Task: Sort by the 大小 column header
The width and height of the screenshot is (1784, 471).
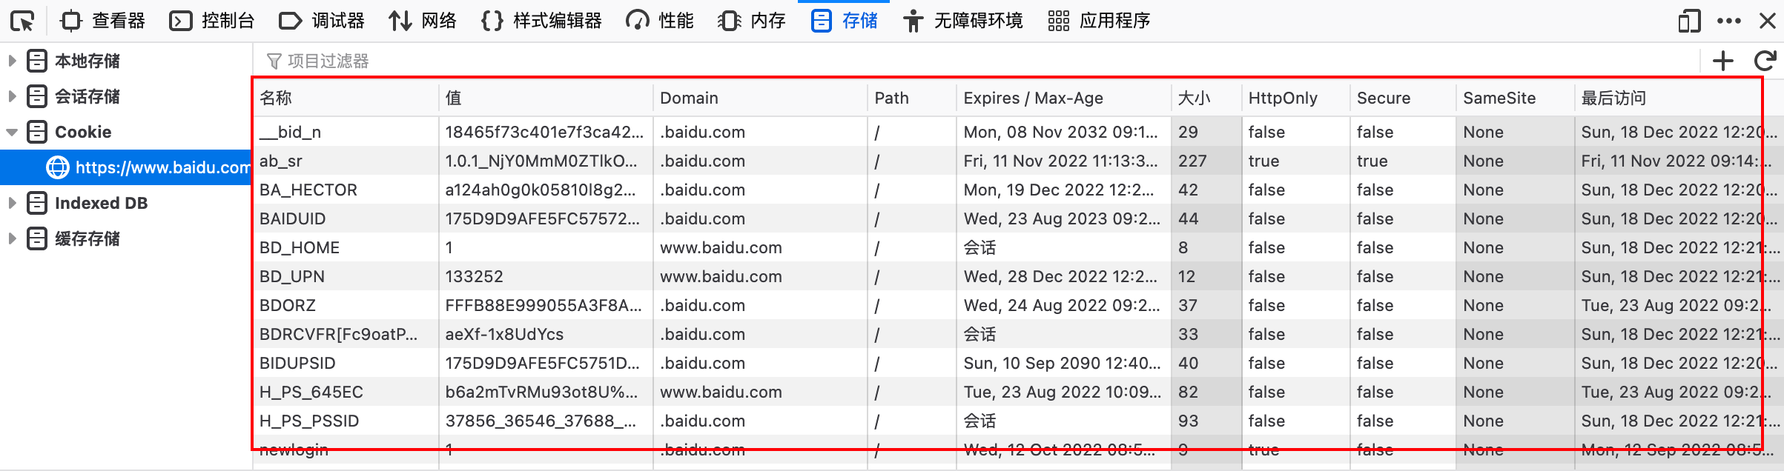Action: point(1207,98)
